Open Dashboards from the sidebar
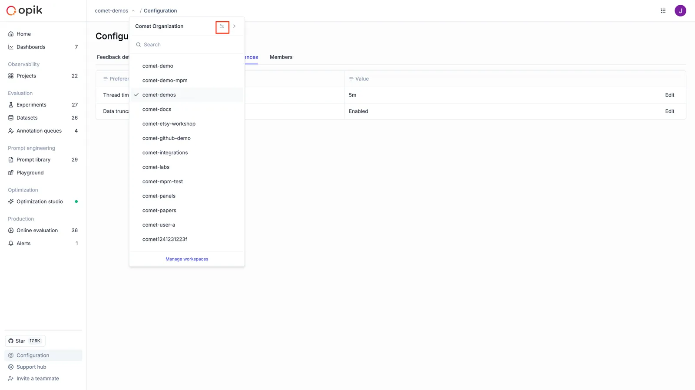Image resolution: width=695 pixels, height=390 pixels. 43,47
